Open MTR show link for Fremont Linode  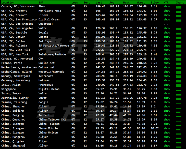pos(167,15)
